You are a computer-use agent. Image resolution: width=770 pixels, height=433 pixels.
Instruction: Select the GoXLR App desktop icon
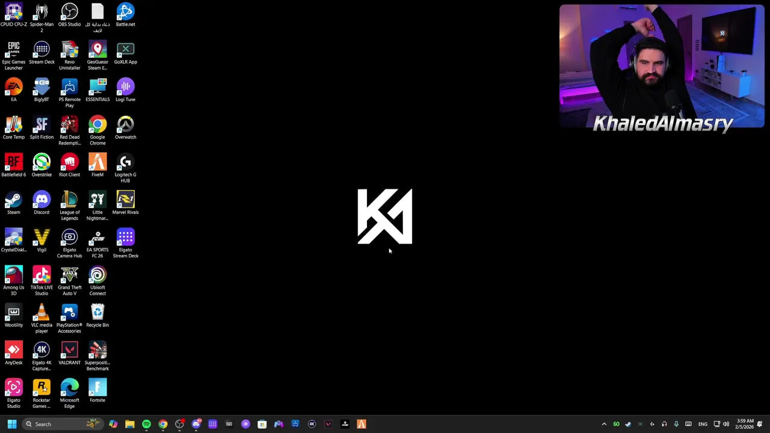(x=125, y=53)
